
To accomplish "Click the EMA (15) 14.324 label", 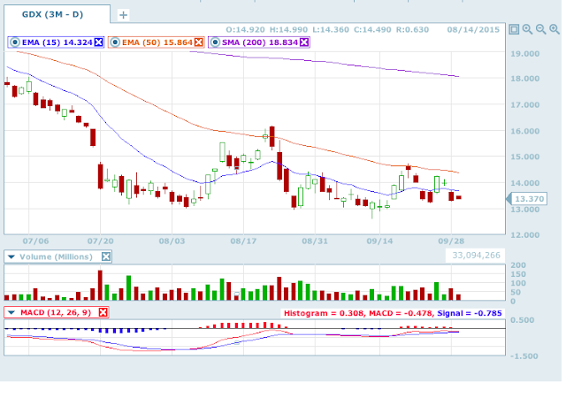I will pyautogui.click(x=57, y=42).
